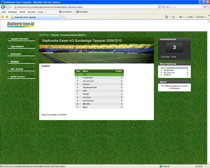This screenshot has width=210, height=168.
Task: Click the Auswählen toolbar button
Action: (82, 12)
